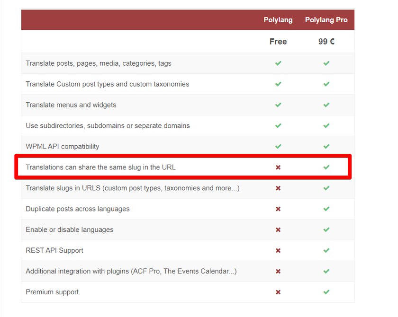Click Pro checkmark for Premium support
The height and width of the screenshot is (317, 398).
[x=326, y=291]
